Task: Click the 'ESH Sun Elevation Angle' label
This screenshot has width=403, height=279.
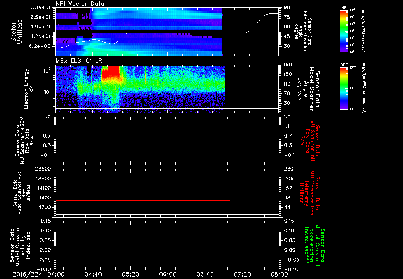Action: pyautogui.click(x=303, y=32)
